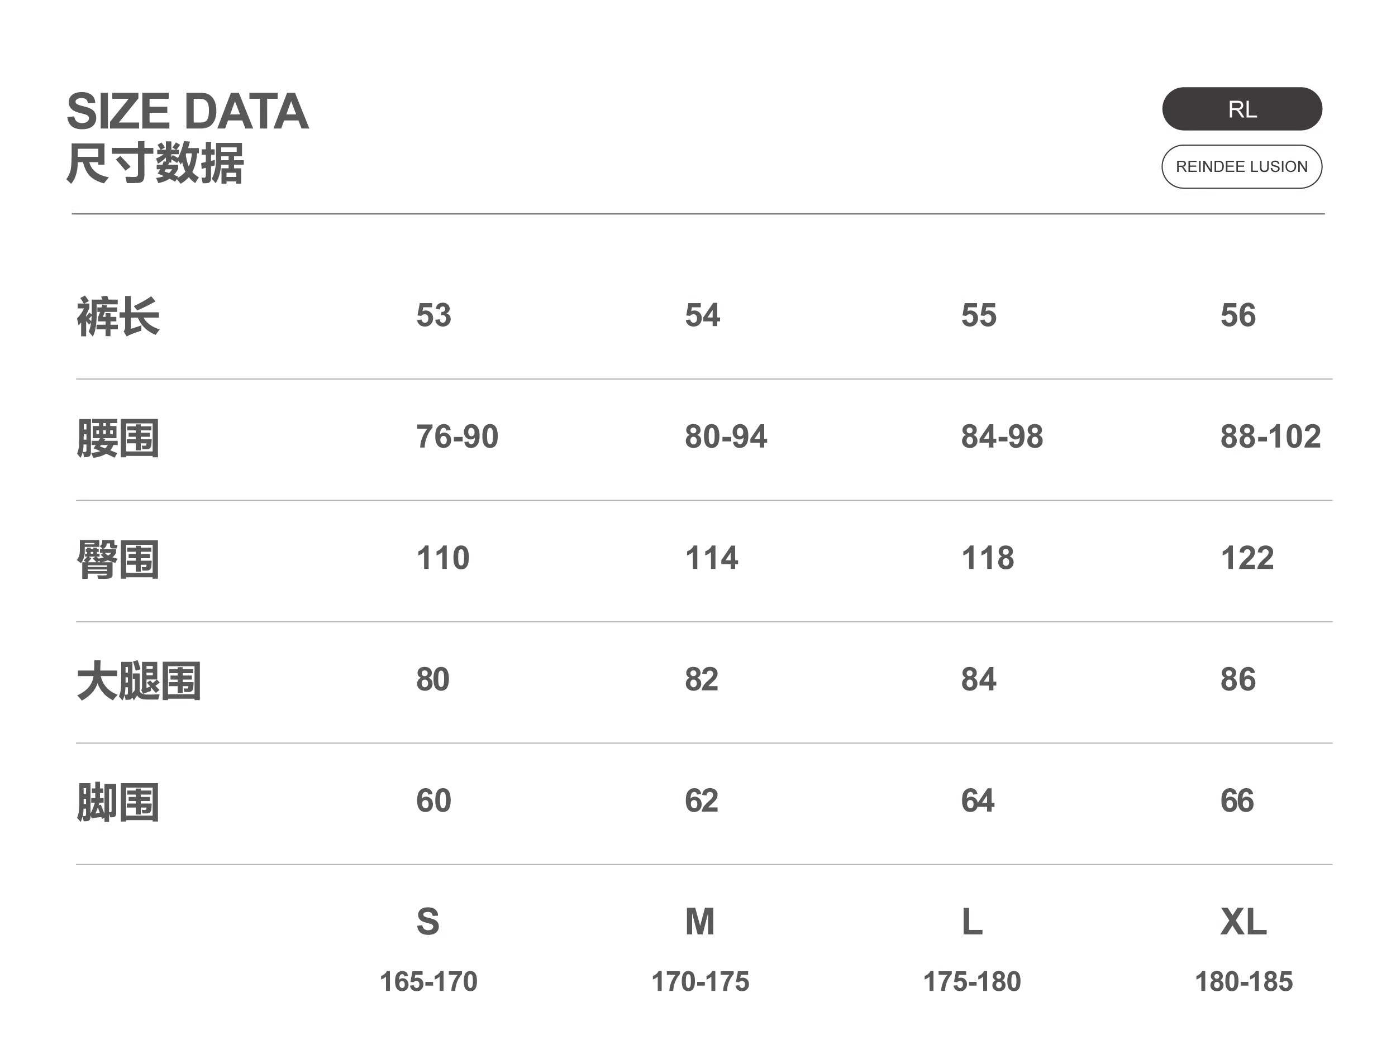Click the XL size column label
Viewport: 1396px width, 1060px height.
pos(1243,921)
